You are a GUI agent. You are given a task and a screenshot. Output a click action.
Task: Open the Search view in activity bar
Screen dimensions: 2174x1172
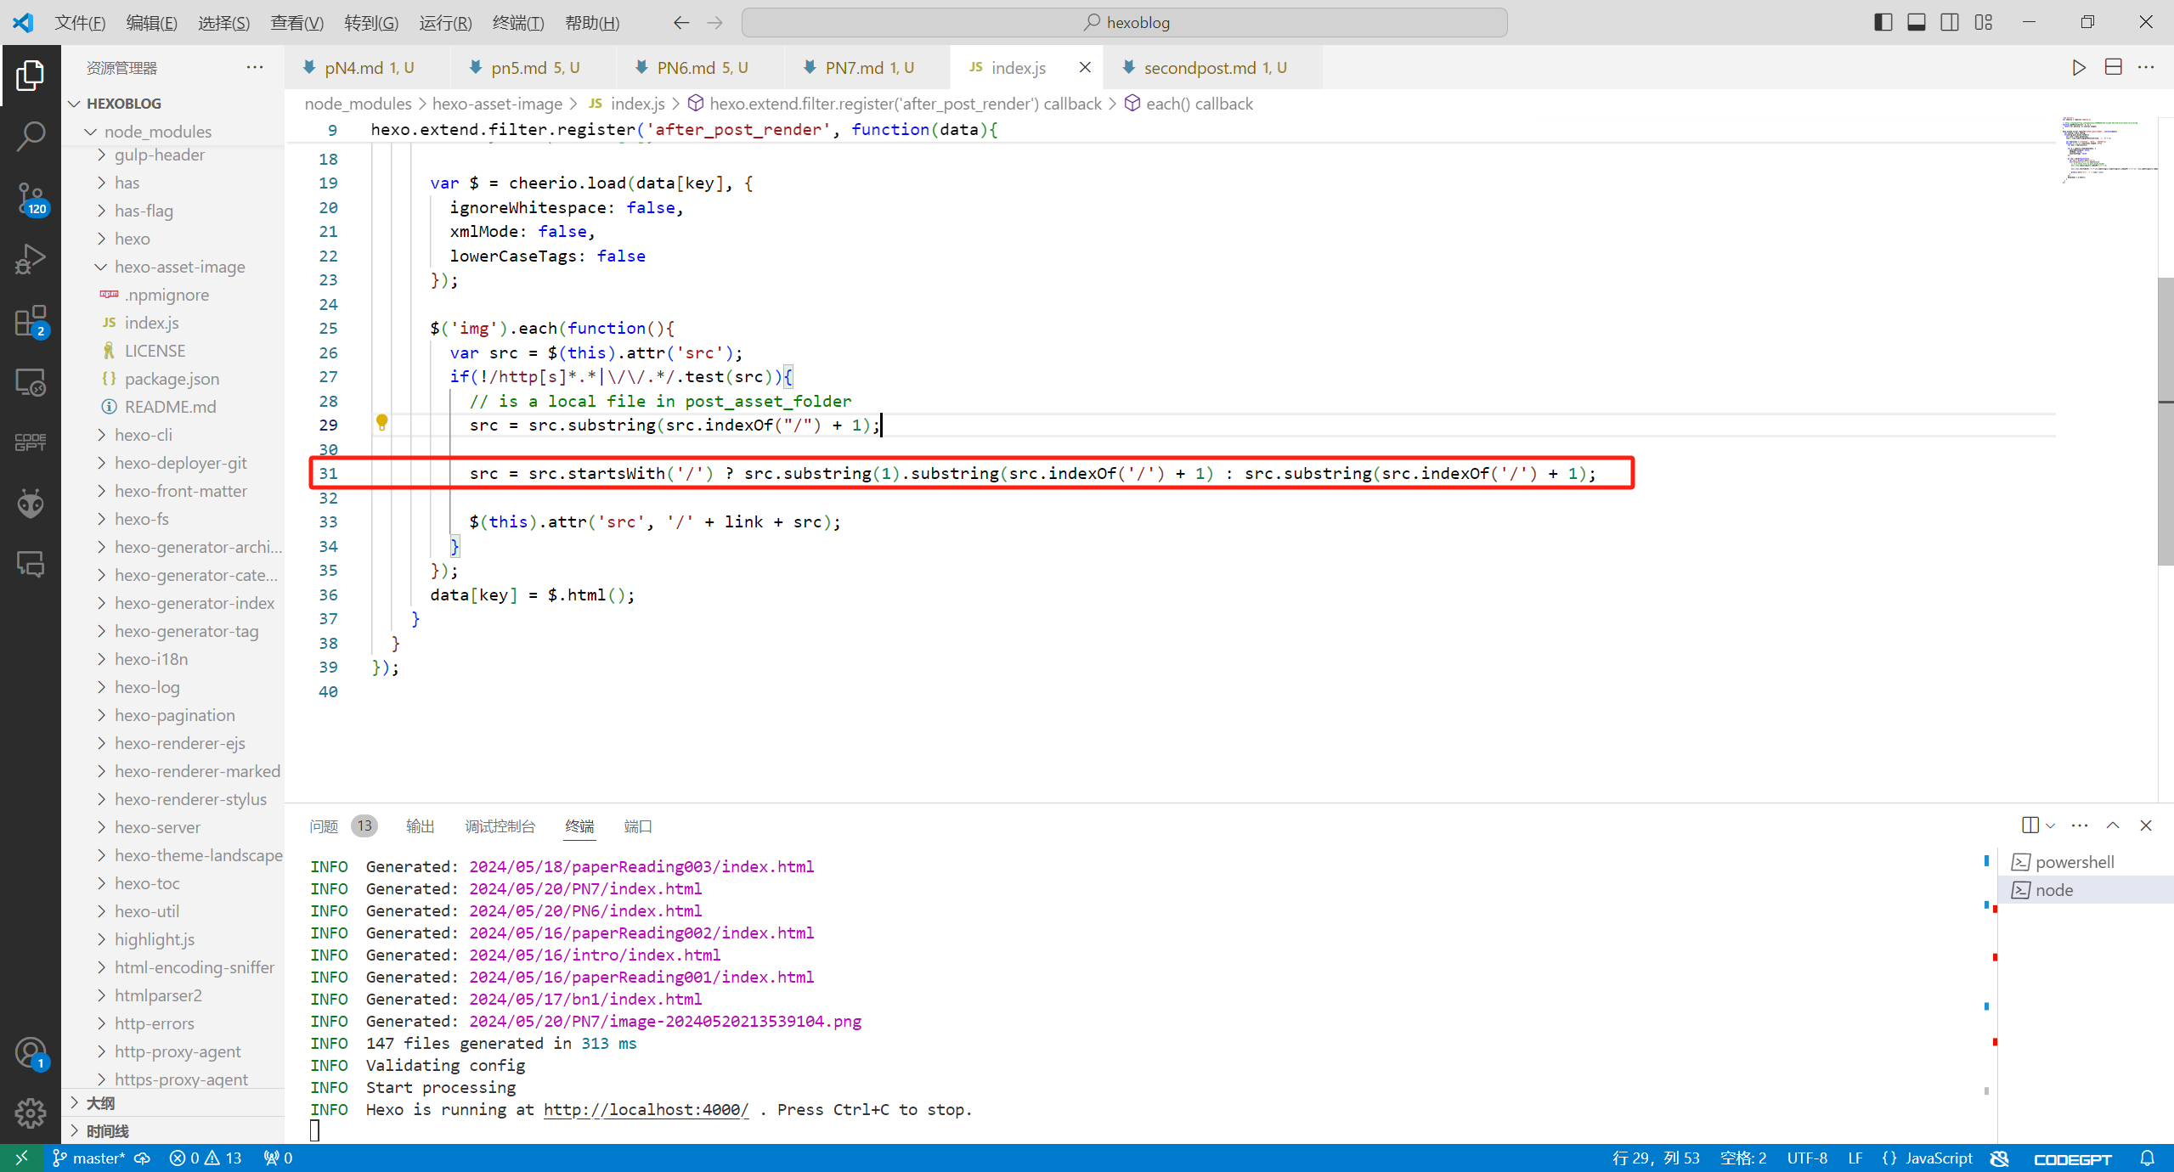tap(31, 137)
